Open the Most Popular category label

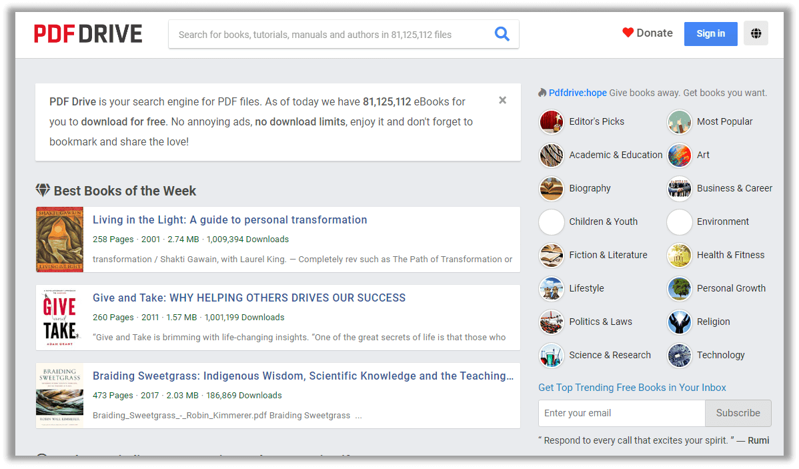pos(724,122)
